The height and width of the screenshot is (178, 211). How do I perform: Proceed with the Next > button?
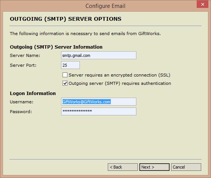pyautogui.click(x=154, y=167)
